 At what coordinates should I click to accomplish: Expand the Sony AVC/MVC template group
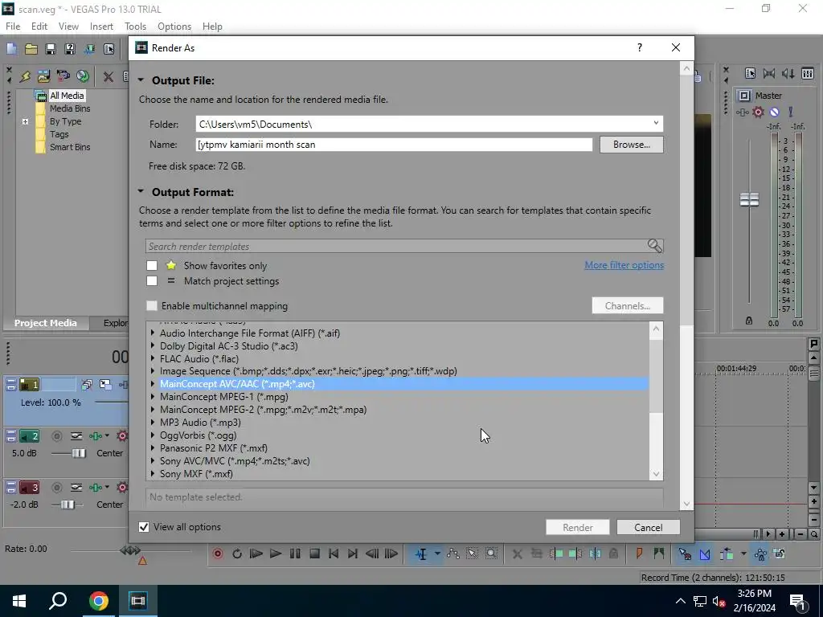(x=153, y=460)
